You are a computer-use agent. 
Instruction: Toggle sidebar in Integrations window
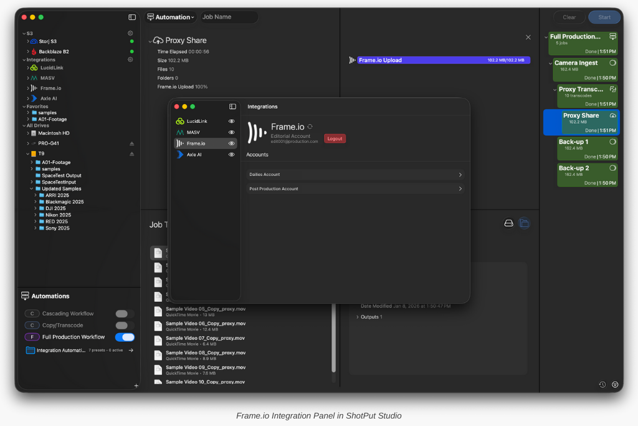[232, 107]
